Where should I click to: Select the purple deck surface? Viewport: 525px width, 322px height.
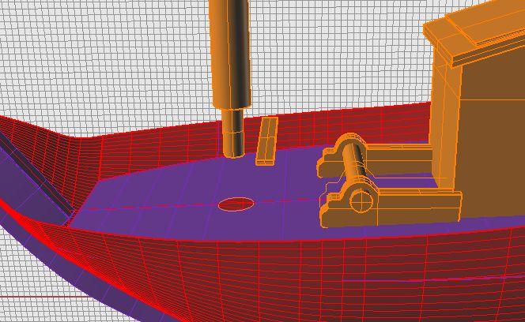[x=187, y=200]
